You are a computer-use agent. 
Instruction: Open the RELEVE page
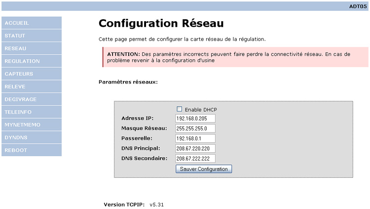click(x=32, y=86)
